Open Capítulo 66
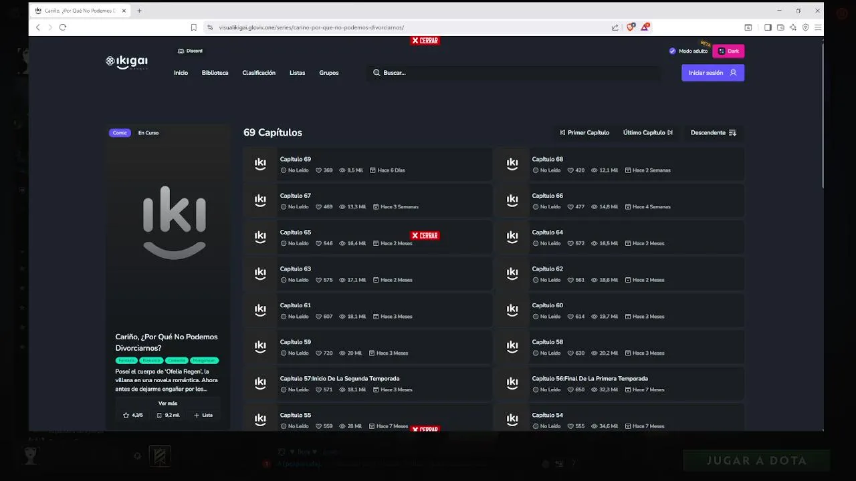Viewport: 856px width, 481px height. (x=547, y=196)
